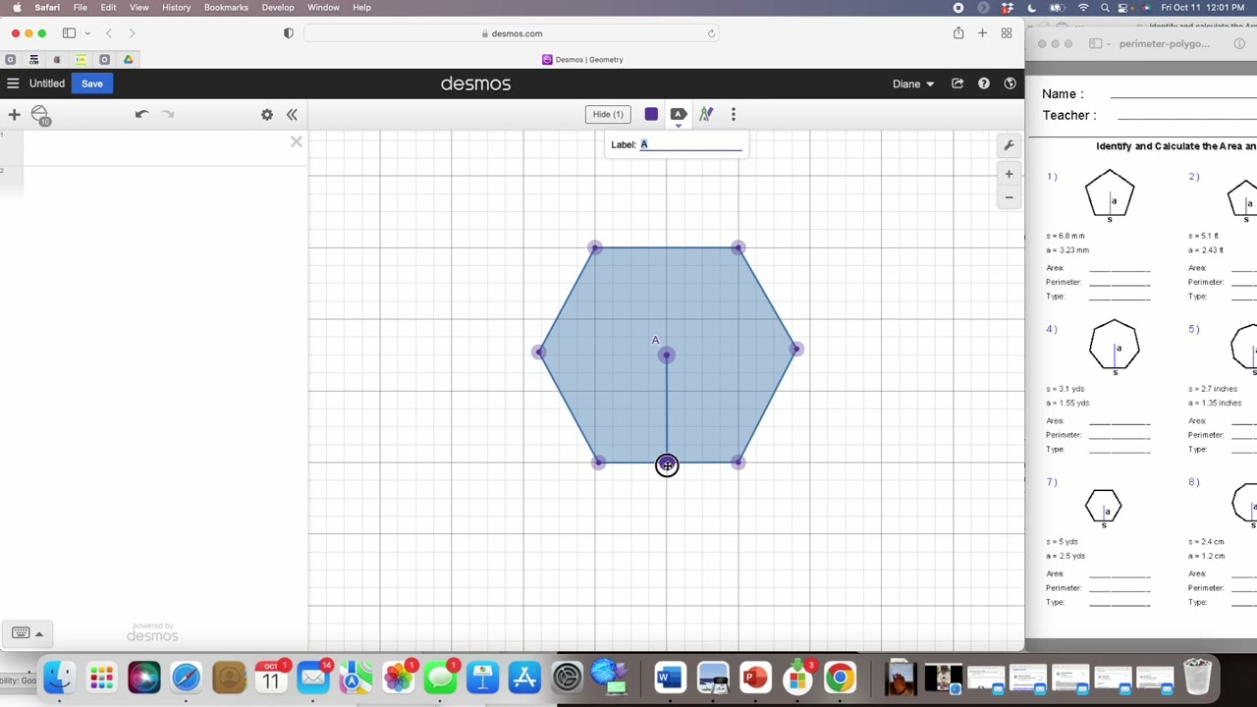Image resolution: width=1257 pixels, height=707 pixels.
Task: Reload the desmos.com page
Action: point(711,33)
